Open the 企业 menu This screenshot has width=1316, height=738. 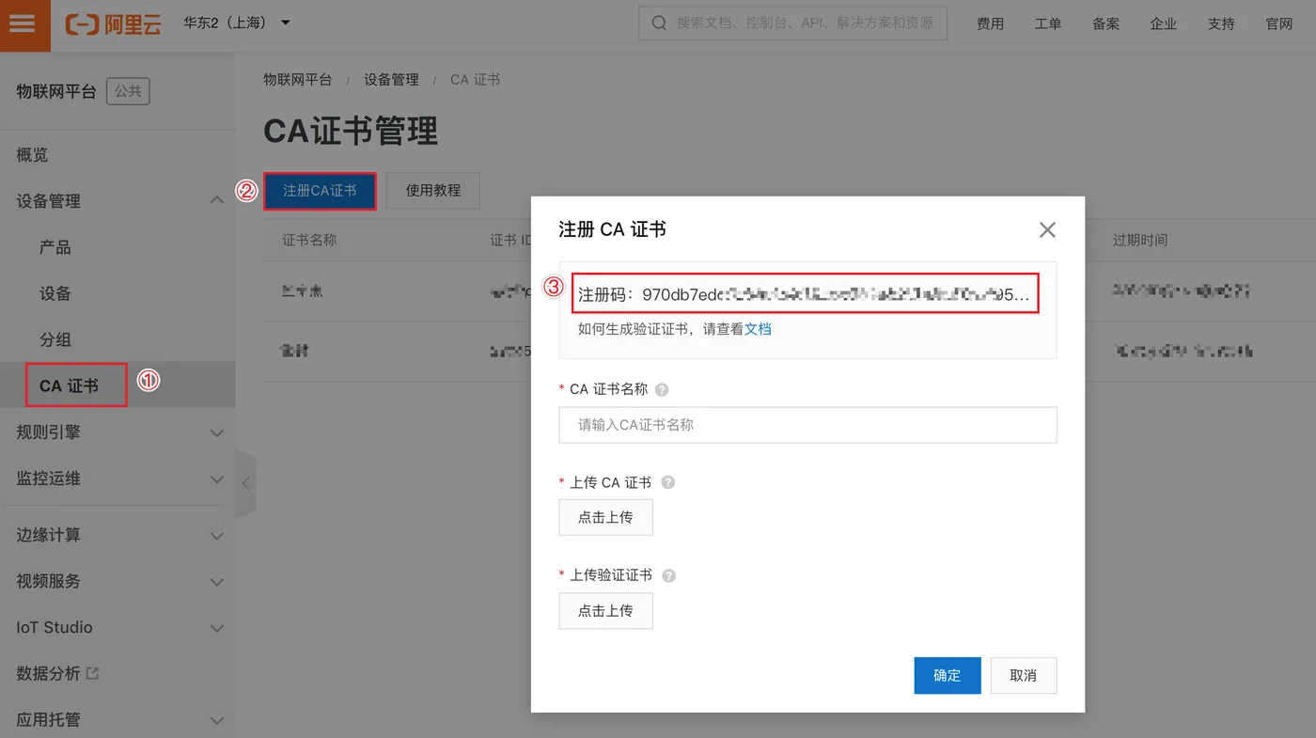pyautogui.click(x=1164, y=24)
